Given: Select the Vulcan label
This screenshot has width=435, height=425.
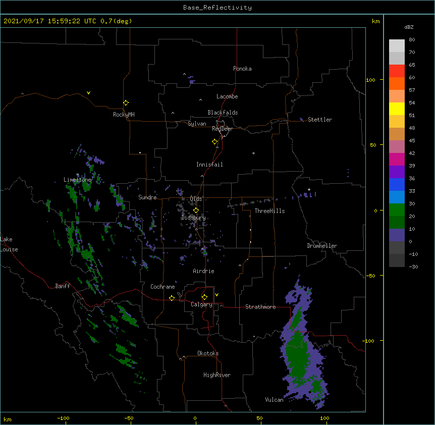Looking at the screenshot, I should (x=274, y=400).
